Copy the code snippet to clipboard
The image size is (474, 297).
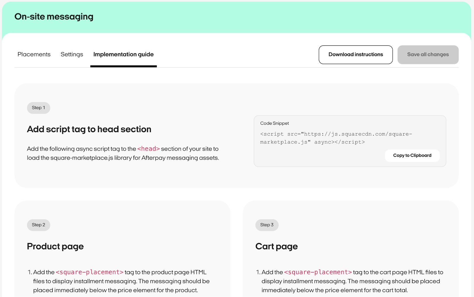coord(412,156)
